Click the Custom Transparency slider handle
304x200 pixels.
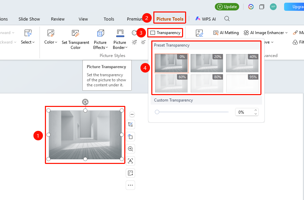coord(157,112)
